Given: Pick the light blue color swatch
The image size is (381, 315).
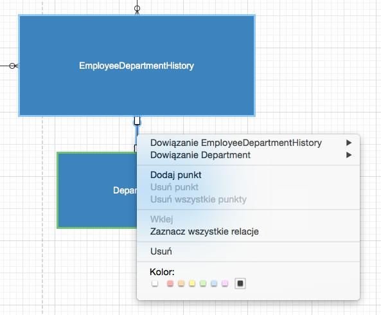Looking at the screenshot, I should click(214, 283).
